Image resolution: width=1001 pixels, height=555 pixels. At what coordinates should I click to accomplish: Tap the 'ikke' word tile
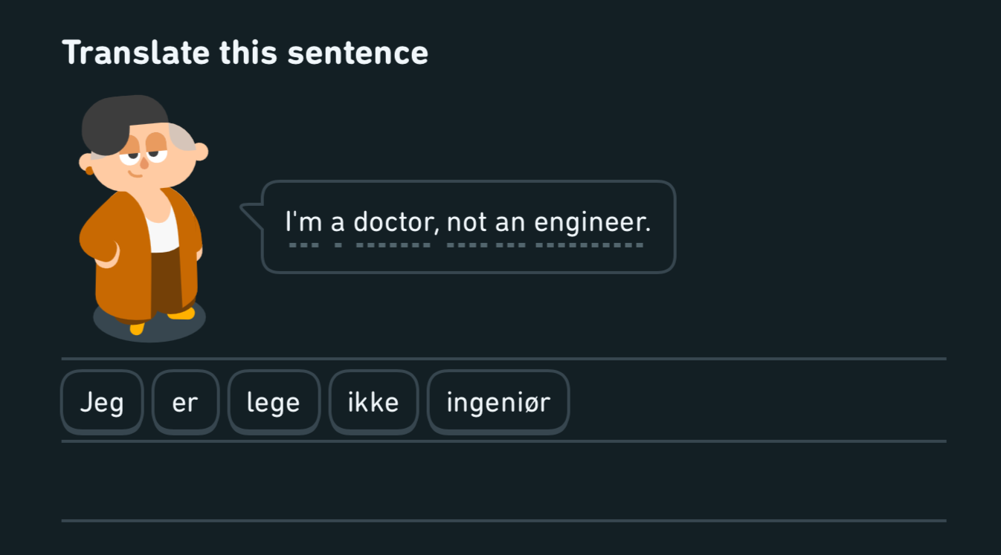pos(373,402)
